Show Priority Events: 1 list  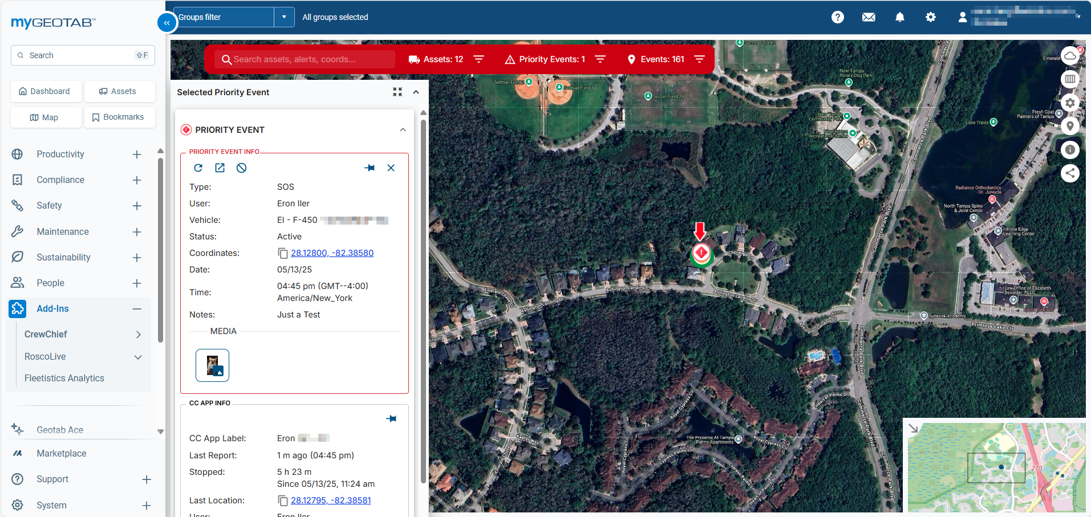click(x=546, y=59)
